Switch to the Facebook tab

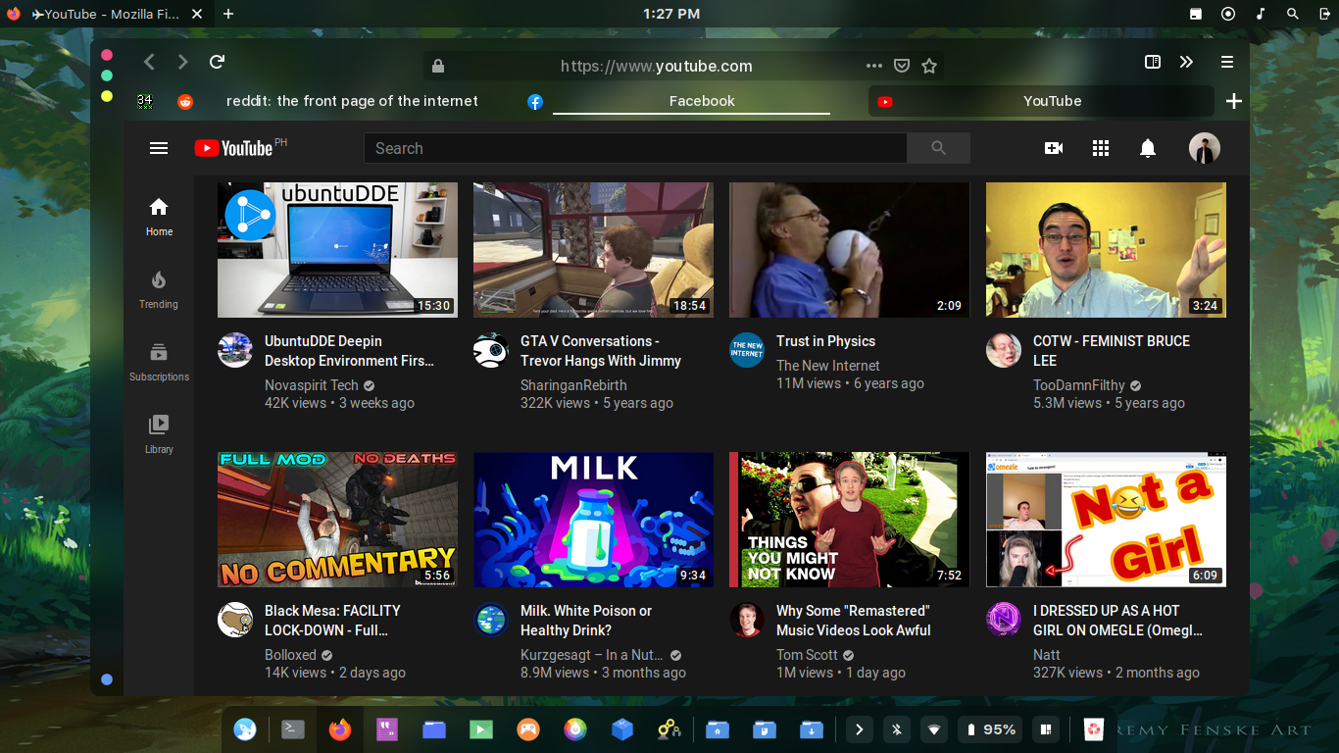point(691,101)
